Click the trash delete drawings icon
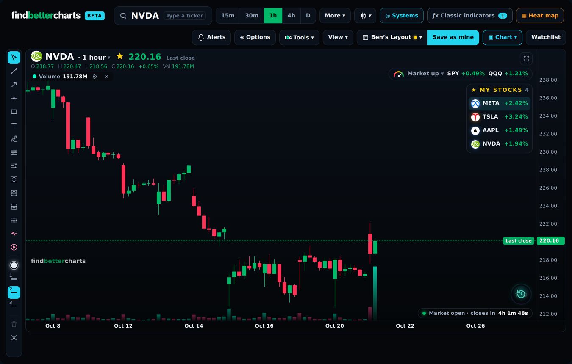The height and width of the screenshot is (364, 572). (14, 324)
